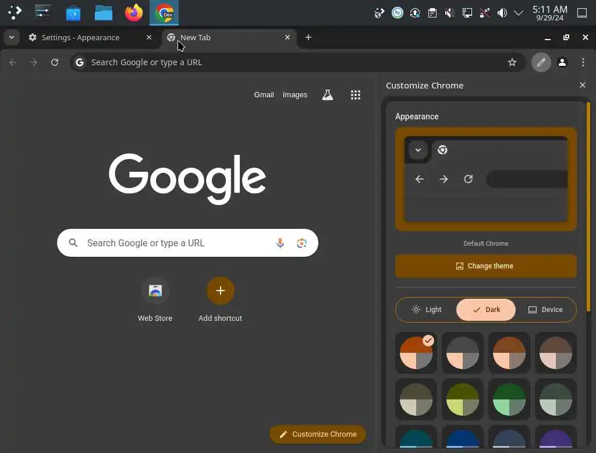Screen dimensions: 596x453
Task: Bookmark this tab with the star
Action: click(512, 62)
